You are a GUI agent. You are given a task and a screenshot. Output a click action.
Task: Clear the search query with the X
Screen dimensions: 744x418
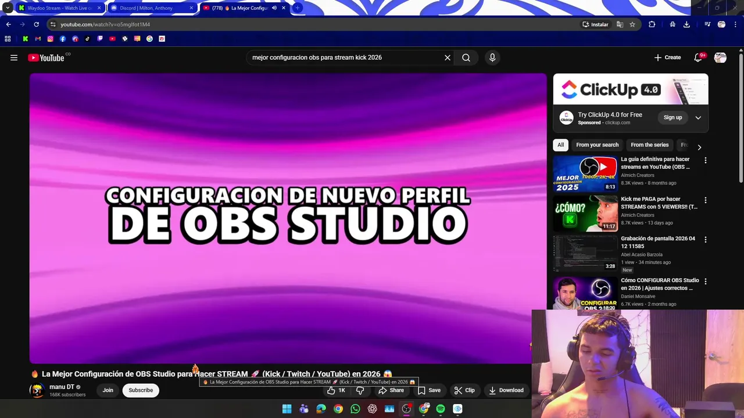pyautogui.click(x=448, y=57)
